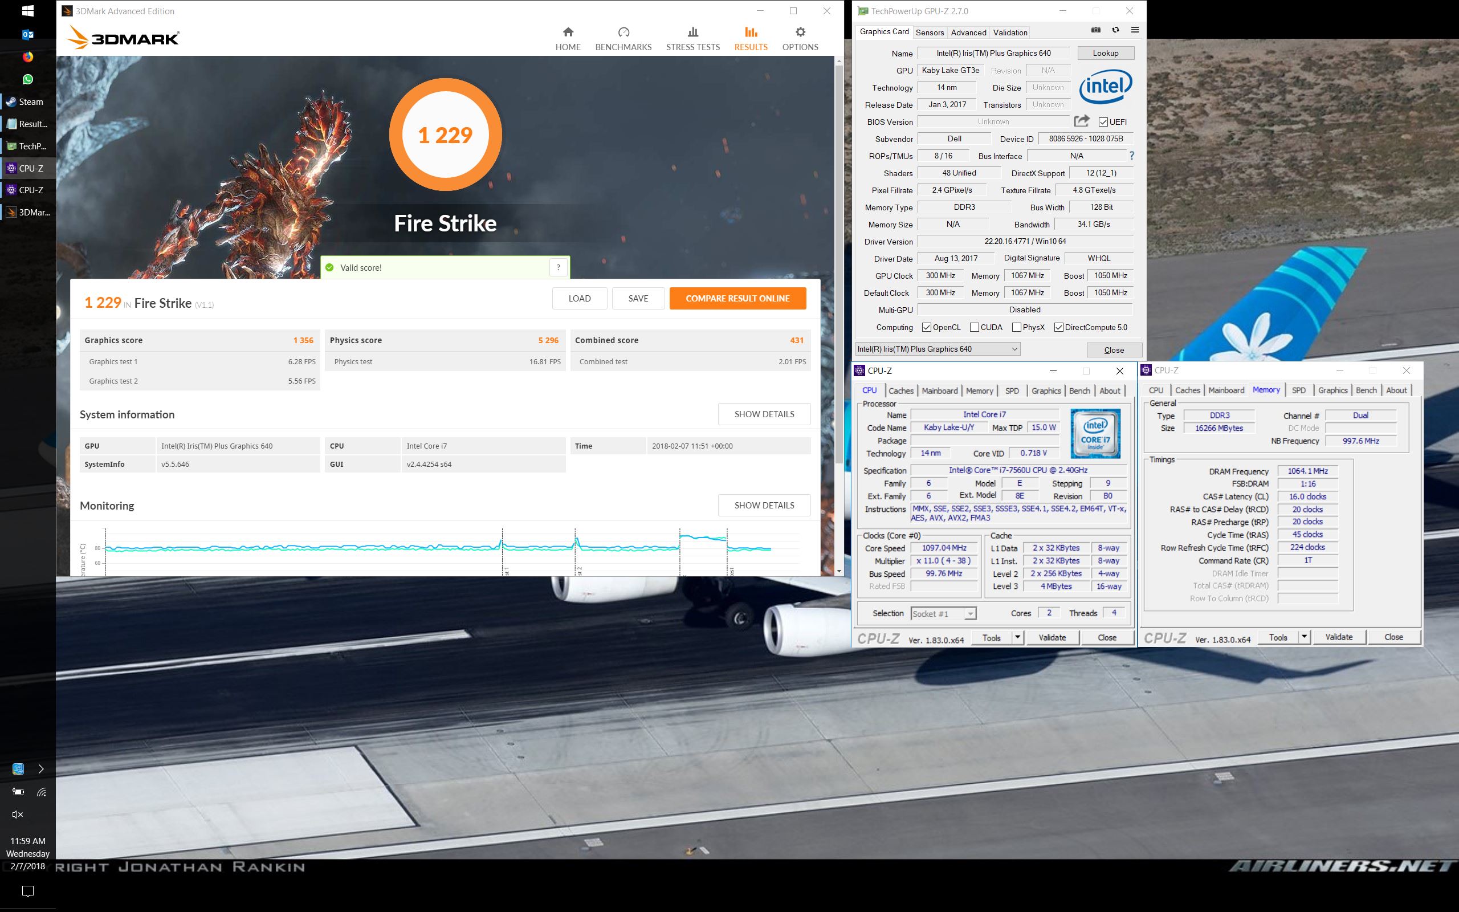Open Outlook from the taskbar
Screen dimensions: 1459x912
click(x=28, y=34)
